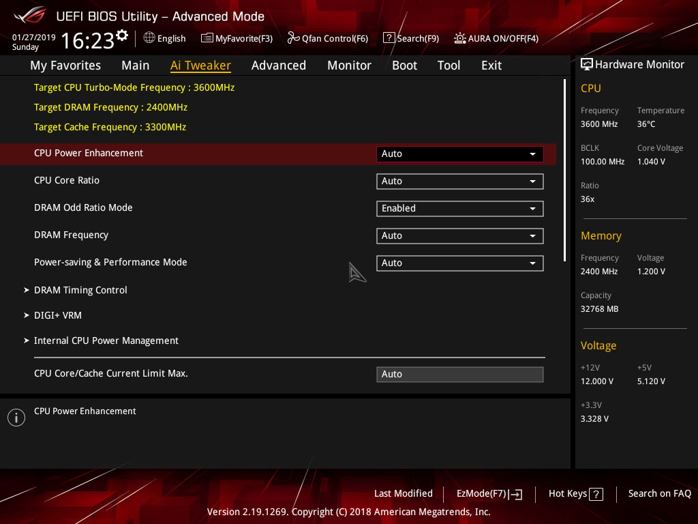Open the Advanced tab

[x=279, y=65]
